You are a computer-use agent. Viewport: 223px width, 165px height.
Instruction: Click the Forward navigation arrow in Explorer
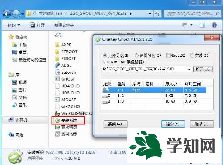click(x=16, y=14)
